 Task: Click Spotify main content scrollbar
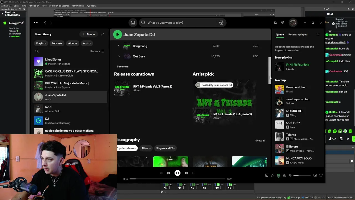point(270,70)
